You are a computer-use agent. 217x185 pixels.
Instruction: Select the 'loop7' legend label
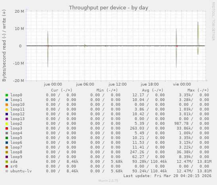click(x=16, y=147)
